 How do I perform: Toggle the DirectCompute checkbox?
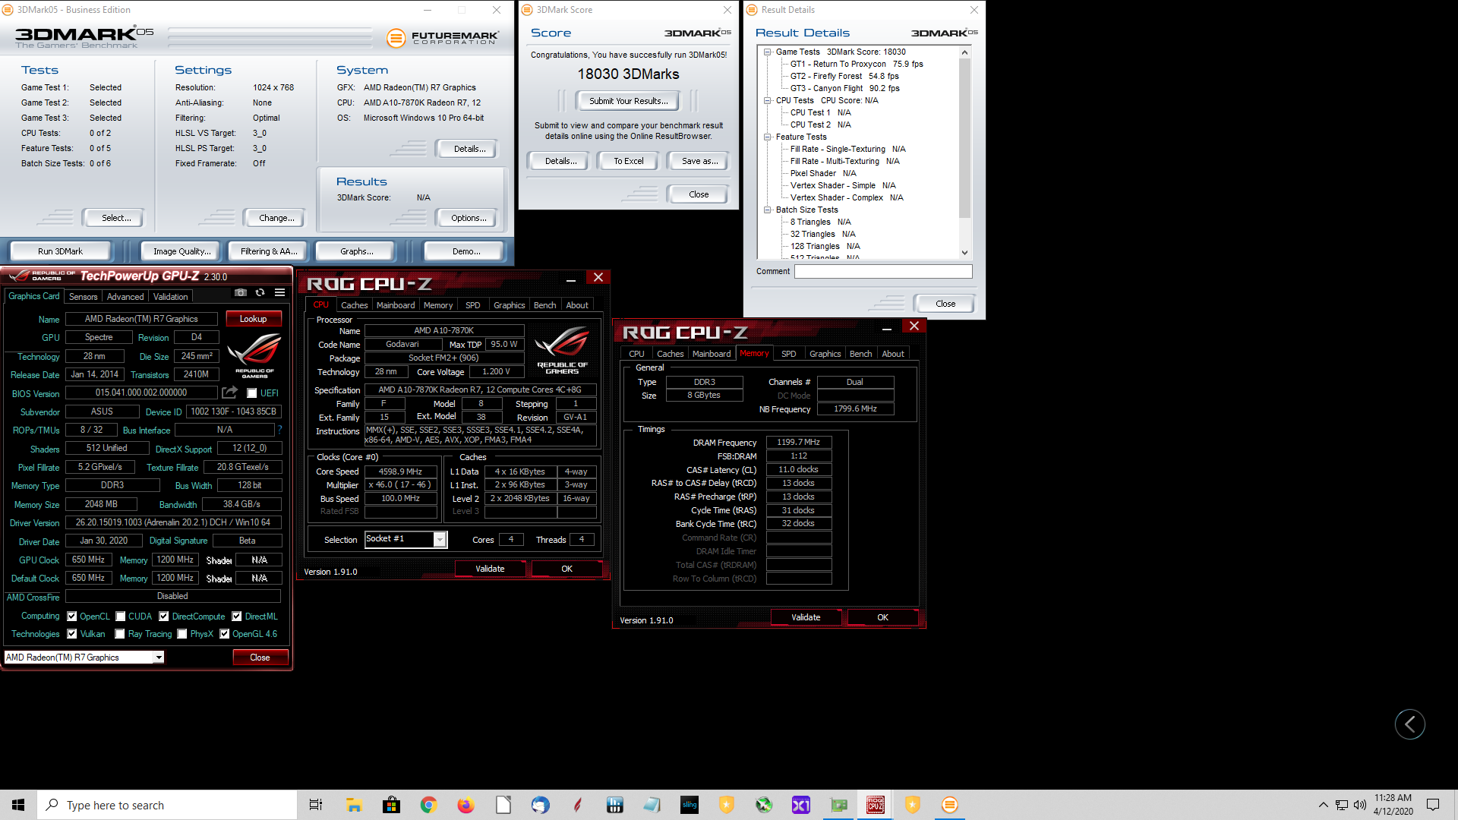pyautogui.click(x=164, y=617)
